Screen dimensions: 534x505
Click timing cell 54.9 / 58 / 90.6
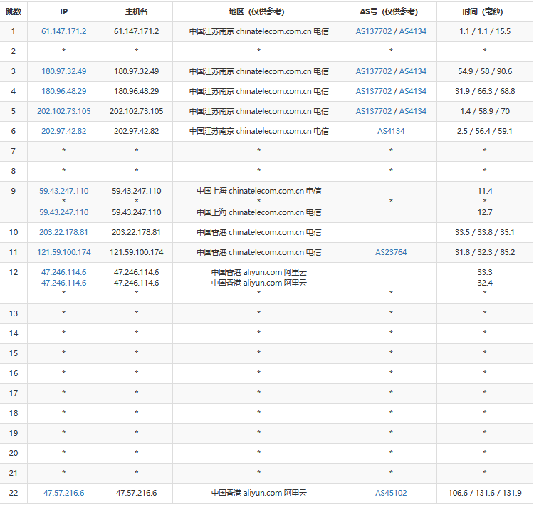pos(485,71)
